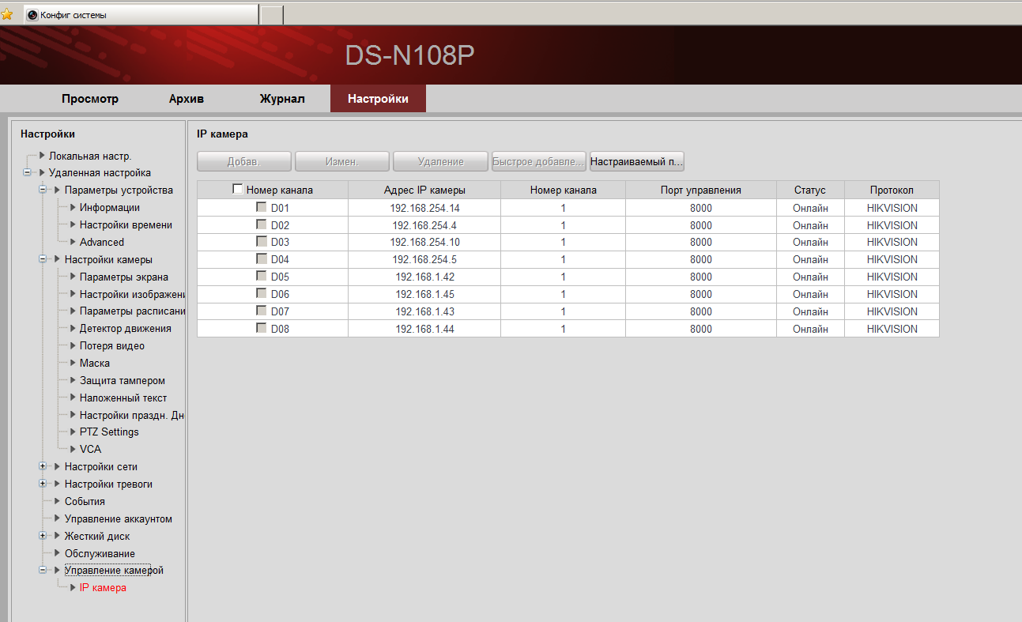Open the Журнал tab
Screen dimensions: 1022x622
(x=282, y=99)
